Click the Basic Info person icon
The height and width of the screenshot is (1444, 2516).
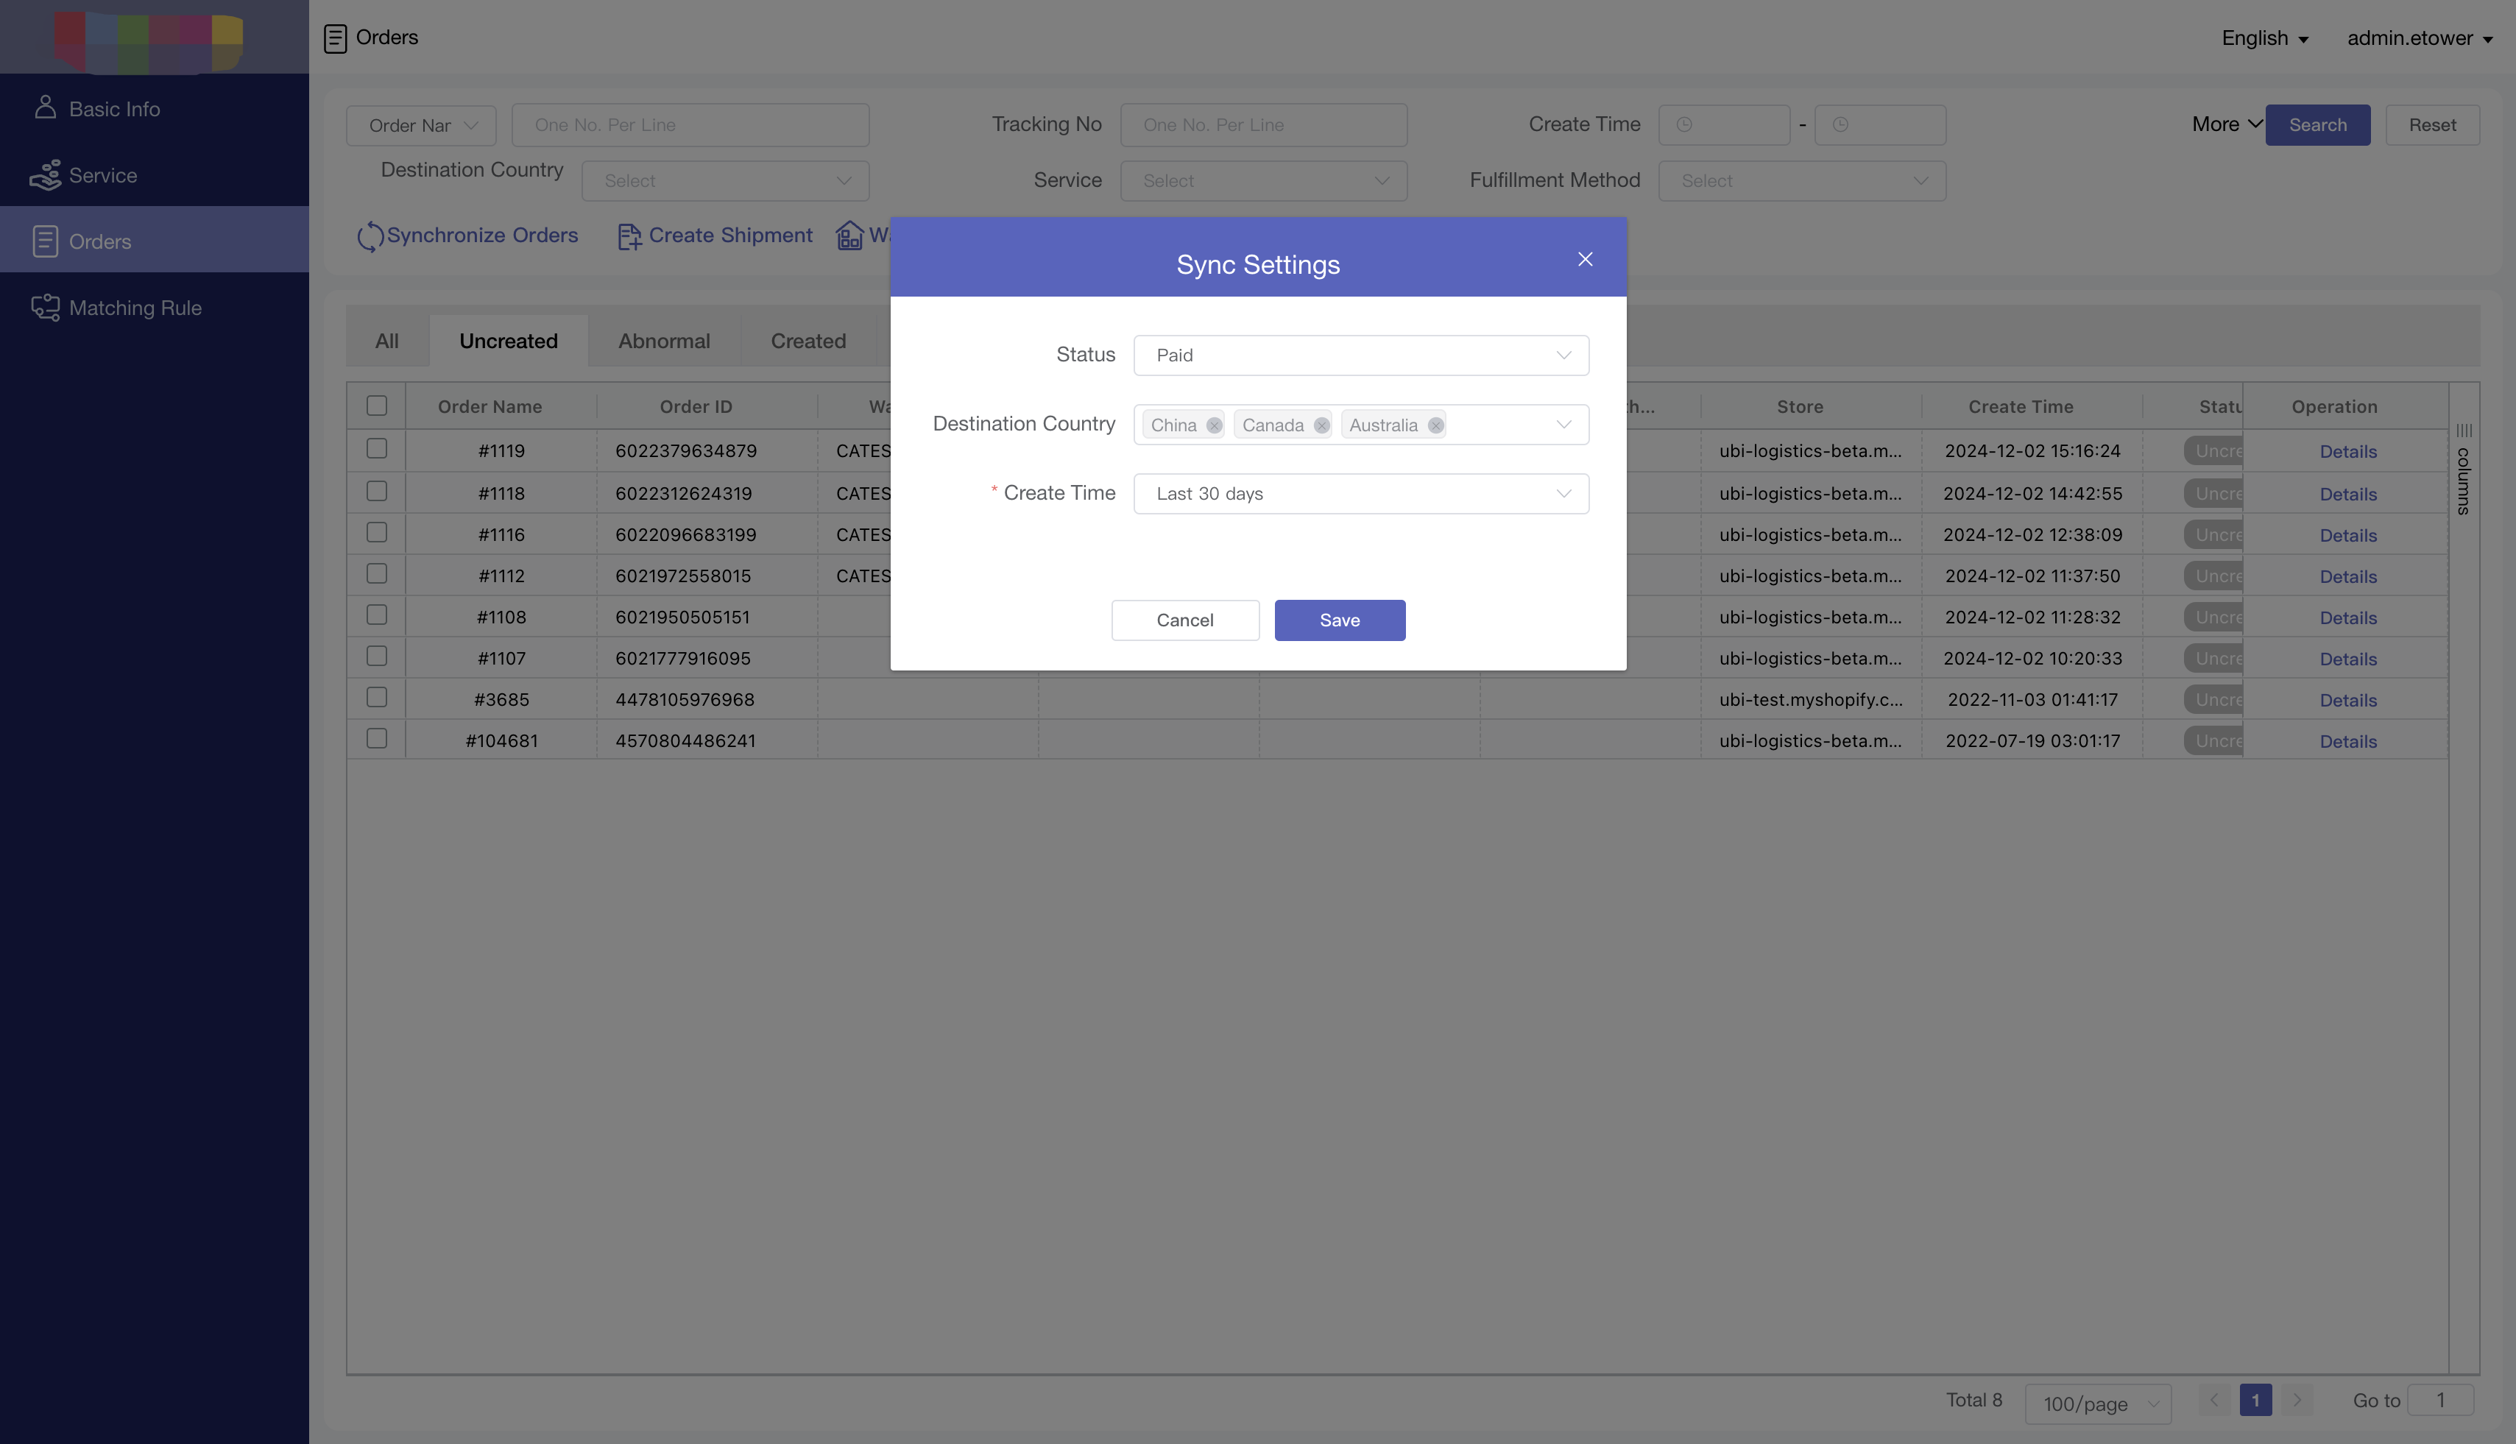tap(45, 107)
